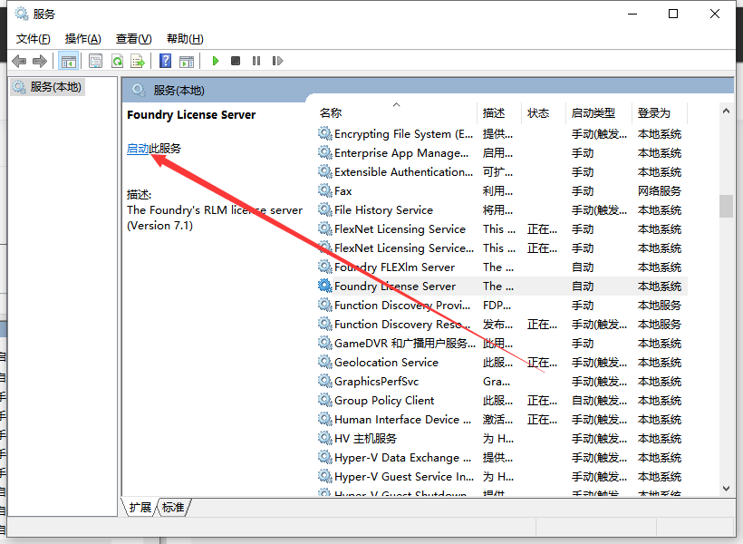Open the 查看 menu
This screenshot has height=544, width=743.
point(132,38)
